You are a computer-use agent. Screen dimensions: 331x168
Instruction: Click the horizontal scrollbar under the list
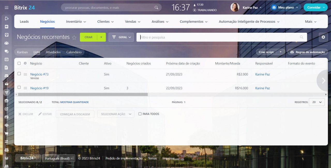coord(83,95)
